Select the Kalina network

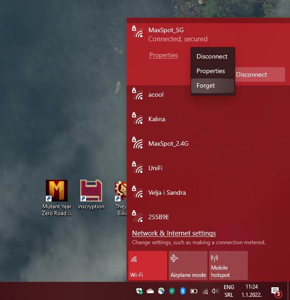208,119
